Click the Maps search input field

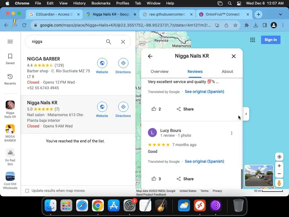pos(67,42)
